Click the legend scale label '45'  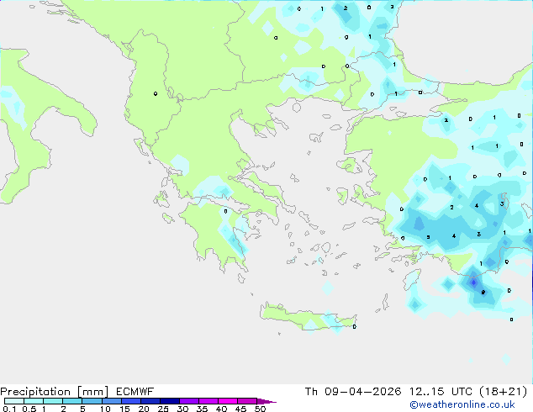pos(241,409)
